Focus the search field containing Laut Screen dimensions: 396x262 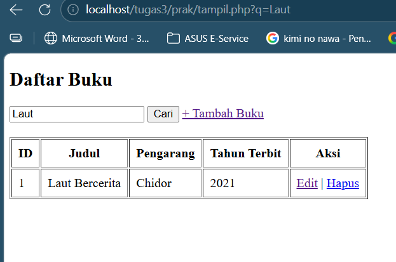[x=77, y=114]
